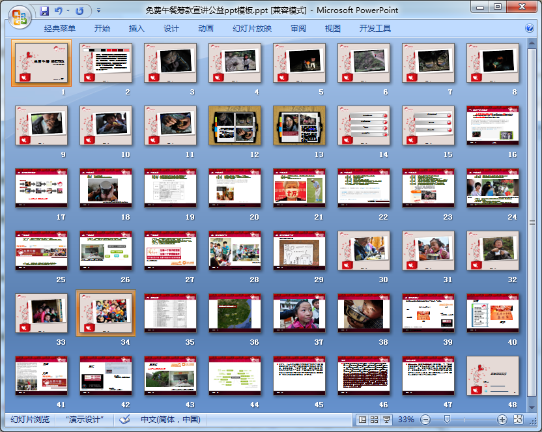Switch to the 开始 tab
The height and width of the screenshot is (432, 542).
coord(102,28)
